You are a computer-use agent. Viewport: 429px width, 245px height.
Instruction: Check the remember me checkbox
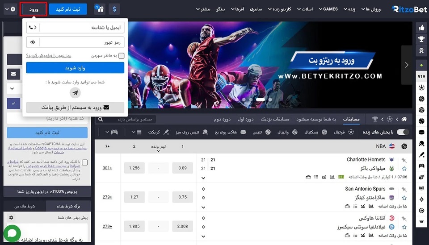click(122, 56)
